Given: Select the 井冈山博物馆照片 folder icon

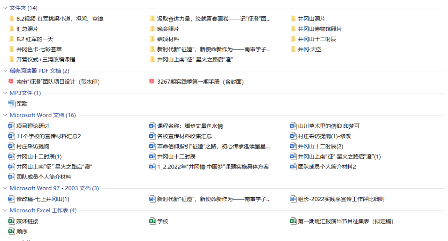Looking at the screenshot, I should pyautogui.click(x=293, y=29).
